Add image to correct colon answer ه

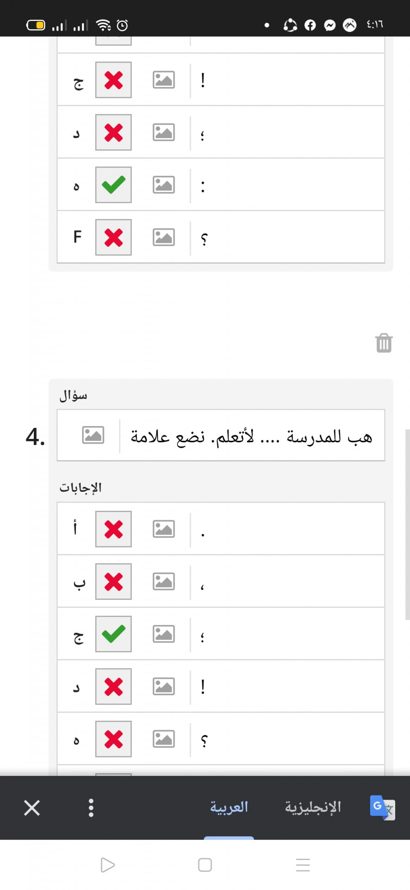(x=164, y=185)
